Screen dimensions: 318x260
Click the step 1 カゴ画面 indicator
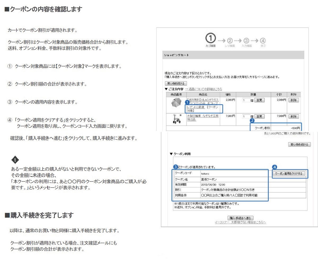(x=211, y=40)
